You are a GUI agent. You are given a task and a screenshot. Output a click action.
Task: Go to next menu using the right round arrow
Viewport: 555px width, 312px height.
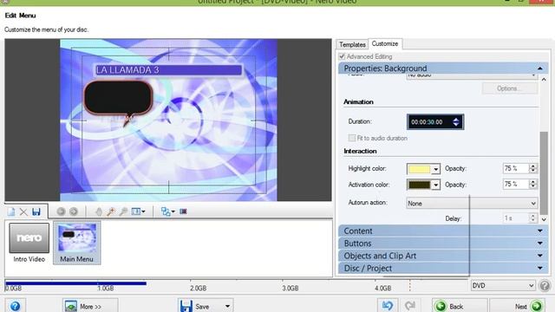pyautogui.click(x=74, y=211)
